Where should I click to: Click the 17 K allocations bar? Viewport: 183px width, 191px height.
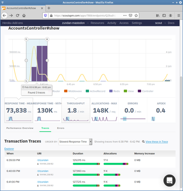tap(116, 164)
